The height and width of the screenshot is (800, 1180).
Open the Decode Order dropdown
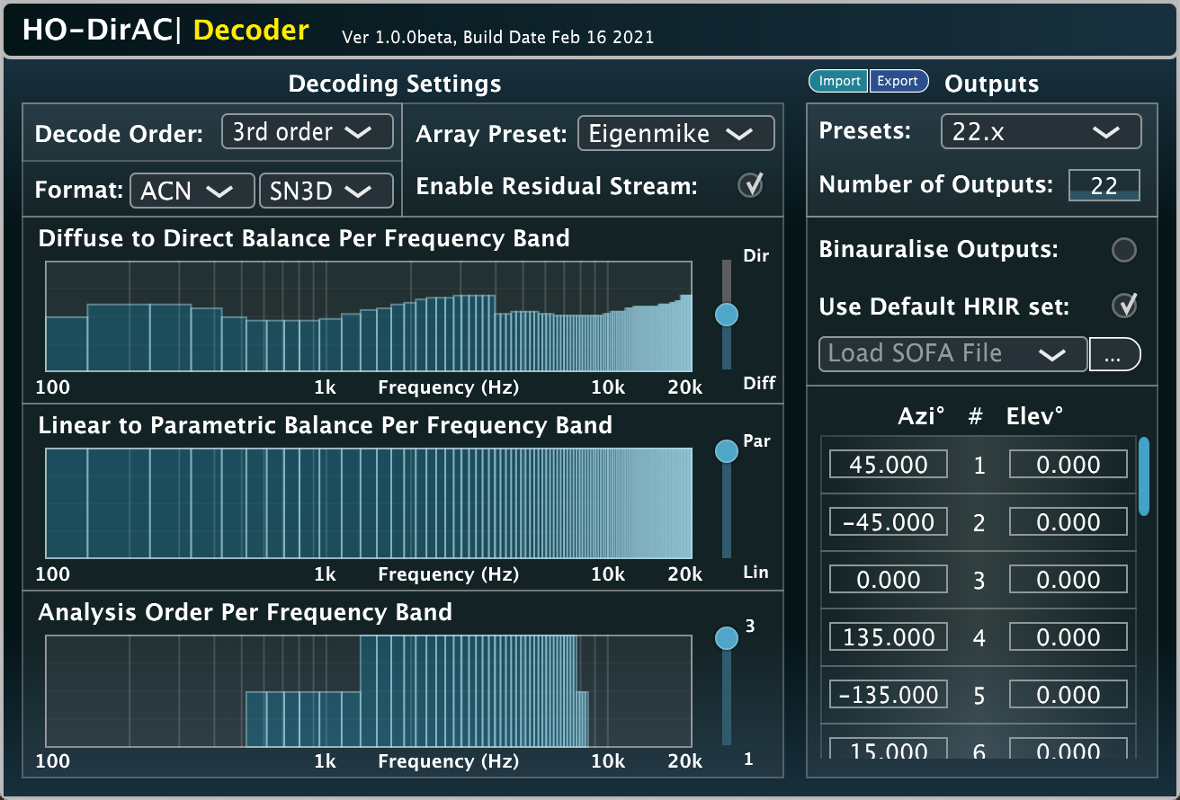point(307,132)
